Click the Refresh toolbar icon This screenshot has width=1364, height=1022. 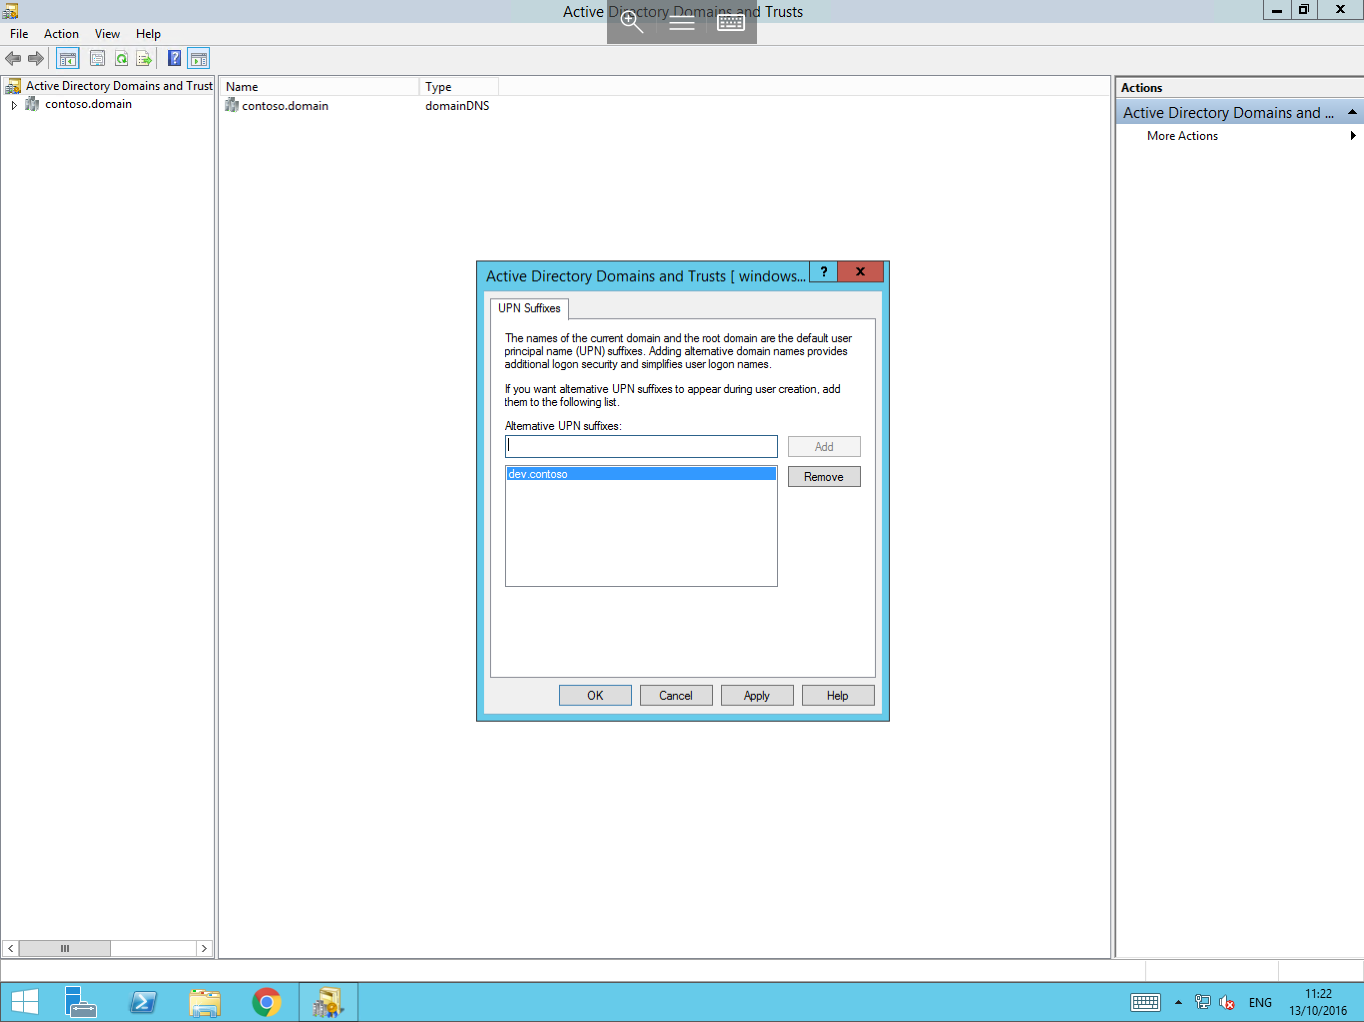pos(121,58)
